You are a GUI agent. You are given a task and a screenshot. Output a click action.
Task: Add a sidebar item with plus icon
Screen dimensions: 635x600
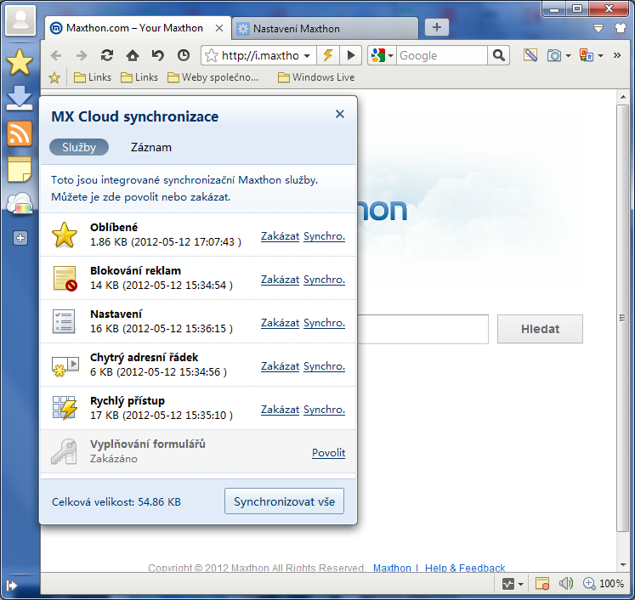pyautogui.click(x=20, y=238)
